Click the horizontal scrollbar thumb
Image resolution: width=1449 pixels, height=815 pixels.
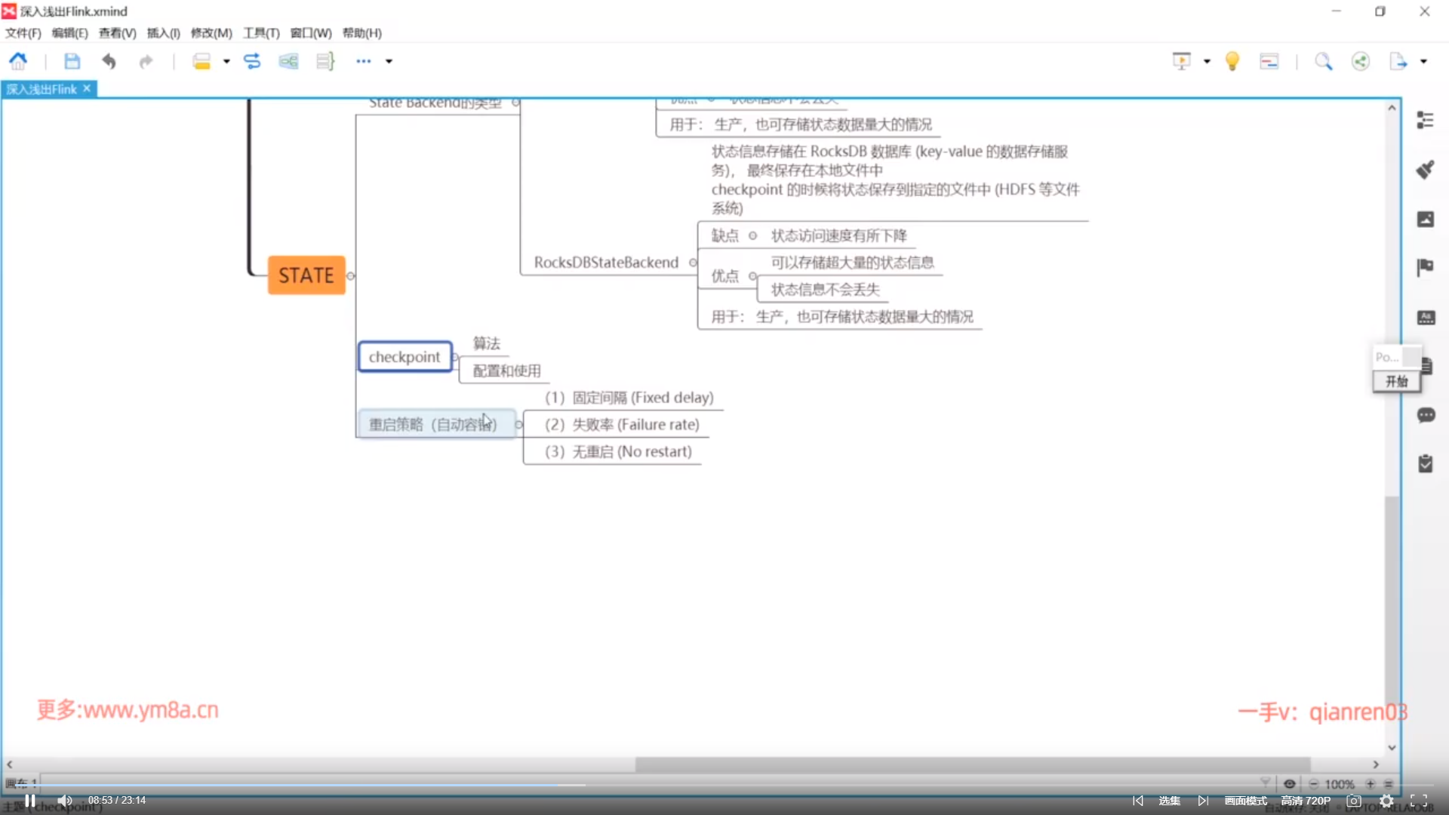pos(972,764)
